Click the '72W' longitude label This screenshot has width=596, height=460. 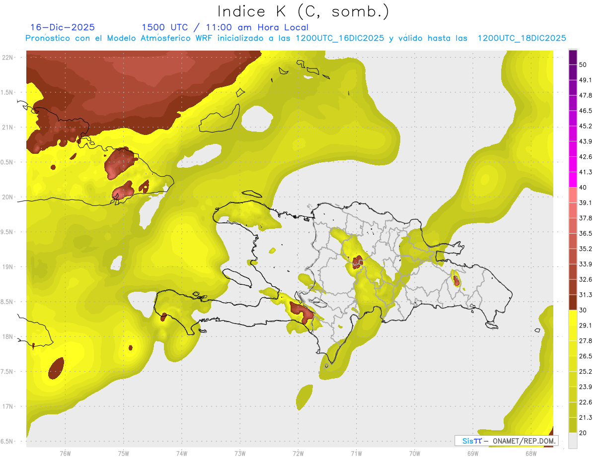click(x=298, y=453)
